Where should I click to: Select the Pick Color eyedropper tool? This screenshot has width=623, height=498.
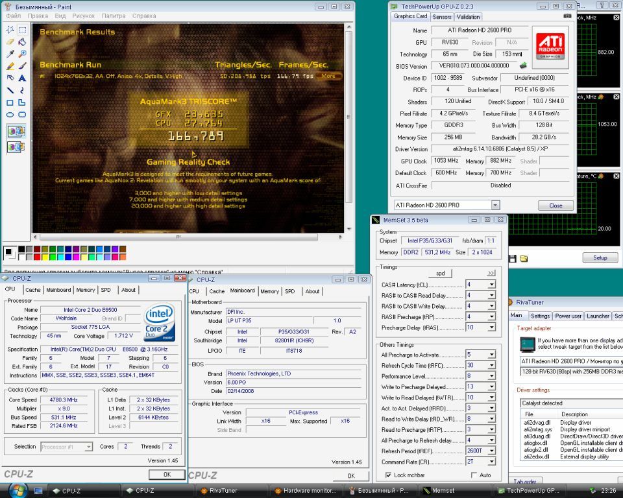coord(10,54)
